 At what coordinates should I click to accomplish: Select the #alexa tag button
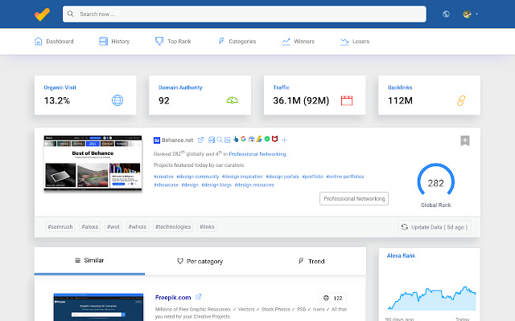click(x=89, y=226)
